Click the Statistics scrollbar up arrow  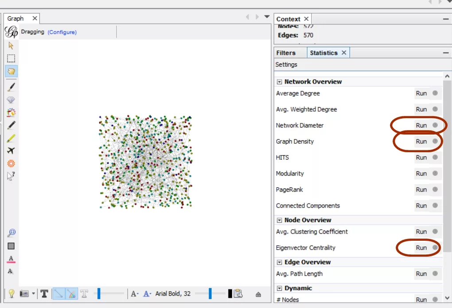tap(447, 76)
